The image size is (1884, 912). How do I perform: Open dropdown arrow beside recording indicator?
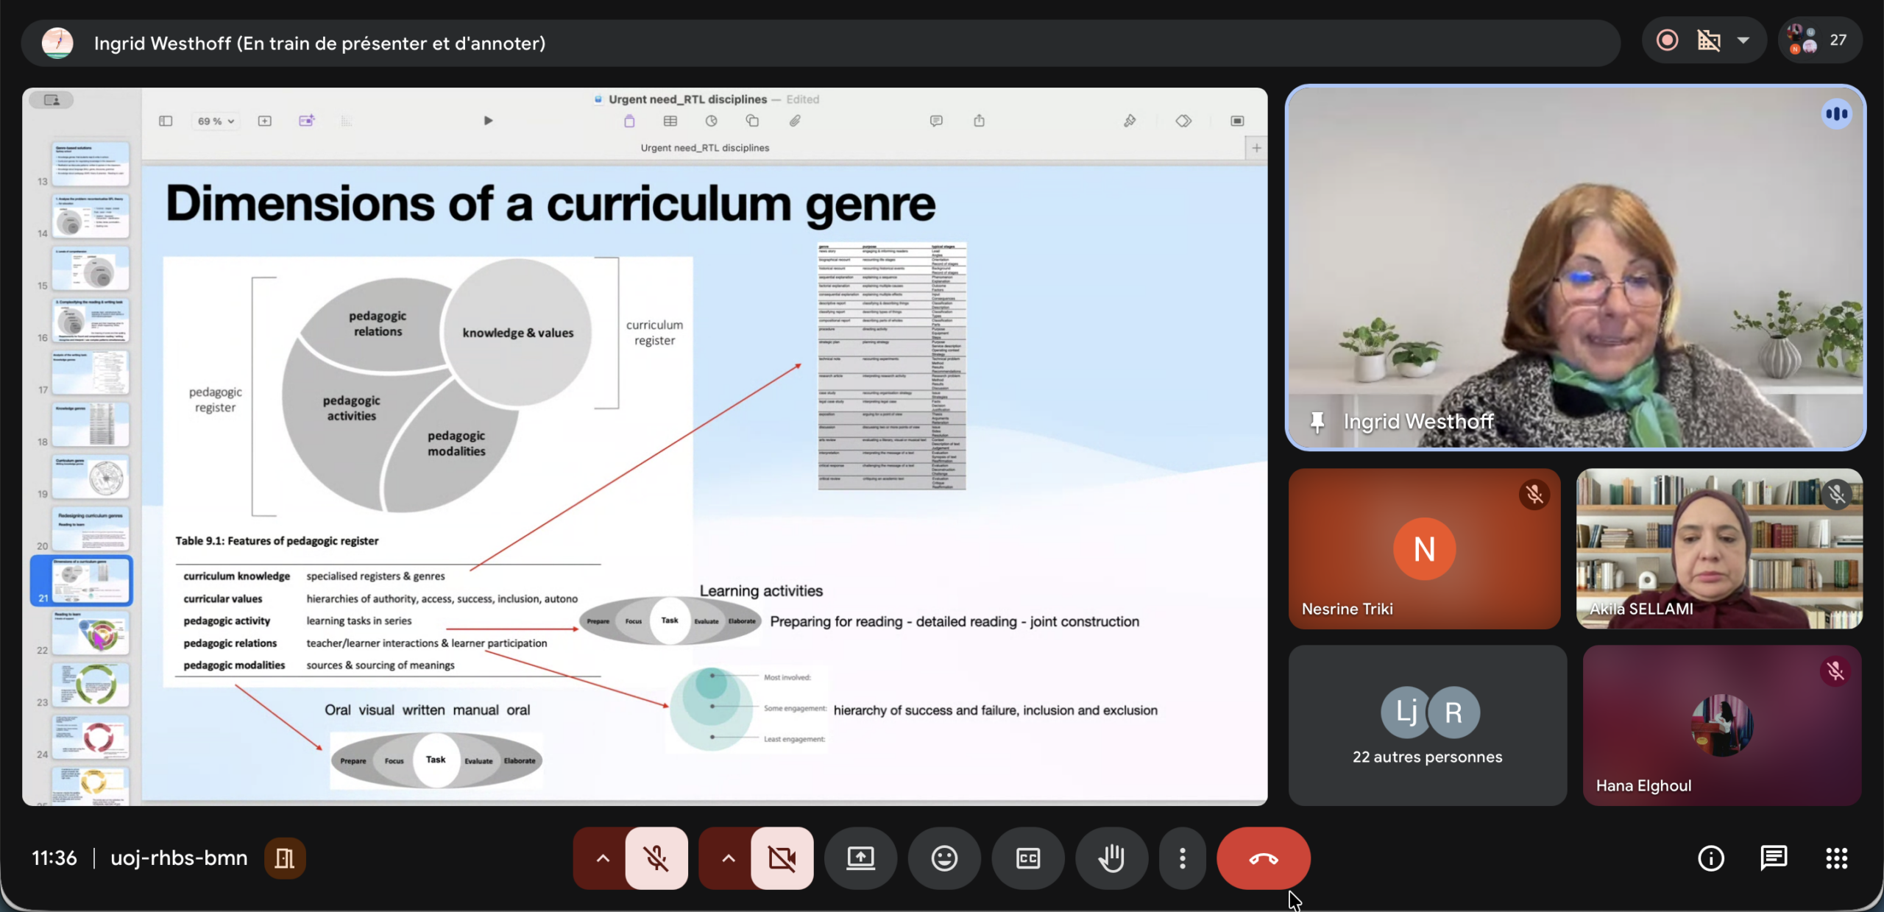1743,40
